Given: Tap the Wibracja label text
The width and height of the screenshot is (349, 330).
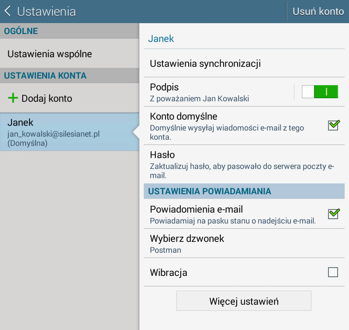Looking at the screenshot, I should (169, 273).
